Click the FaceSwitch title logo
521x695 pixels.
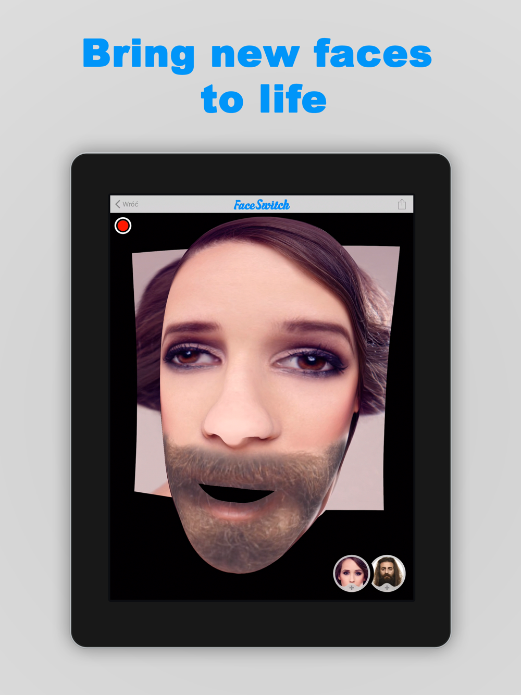pyautogui.click(x=262, y=205)
